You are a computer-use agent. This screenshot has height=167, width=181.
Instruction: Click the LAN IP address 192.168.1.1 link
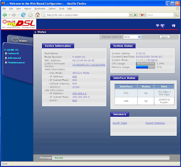80,93
